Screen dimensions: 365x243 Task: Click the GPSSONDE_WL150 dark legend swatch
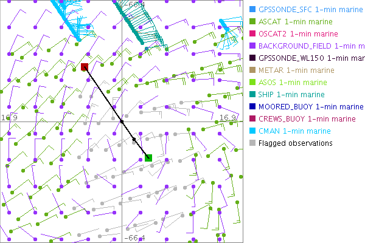[252, 58]
